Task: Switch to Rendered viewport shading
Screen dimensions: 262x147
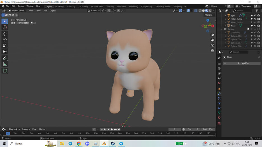Action: point(210,11)
